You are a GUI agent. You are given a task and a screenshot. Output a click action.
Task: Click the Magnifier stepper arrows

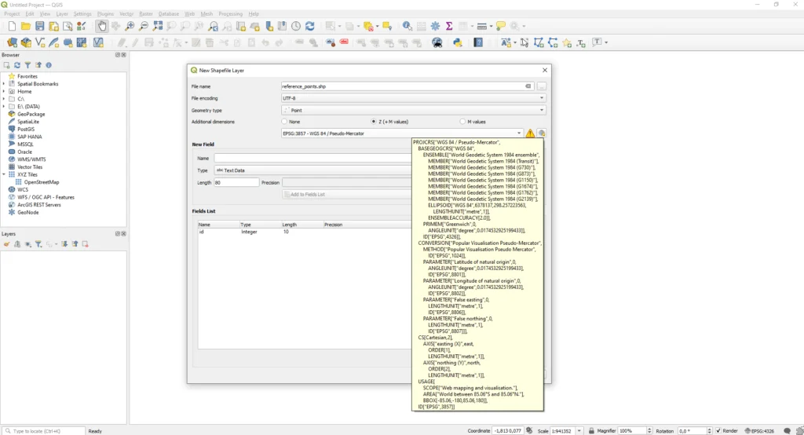649,431
